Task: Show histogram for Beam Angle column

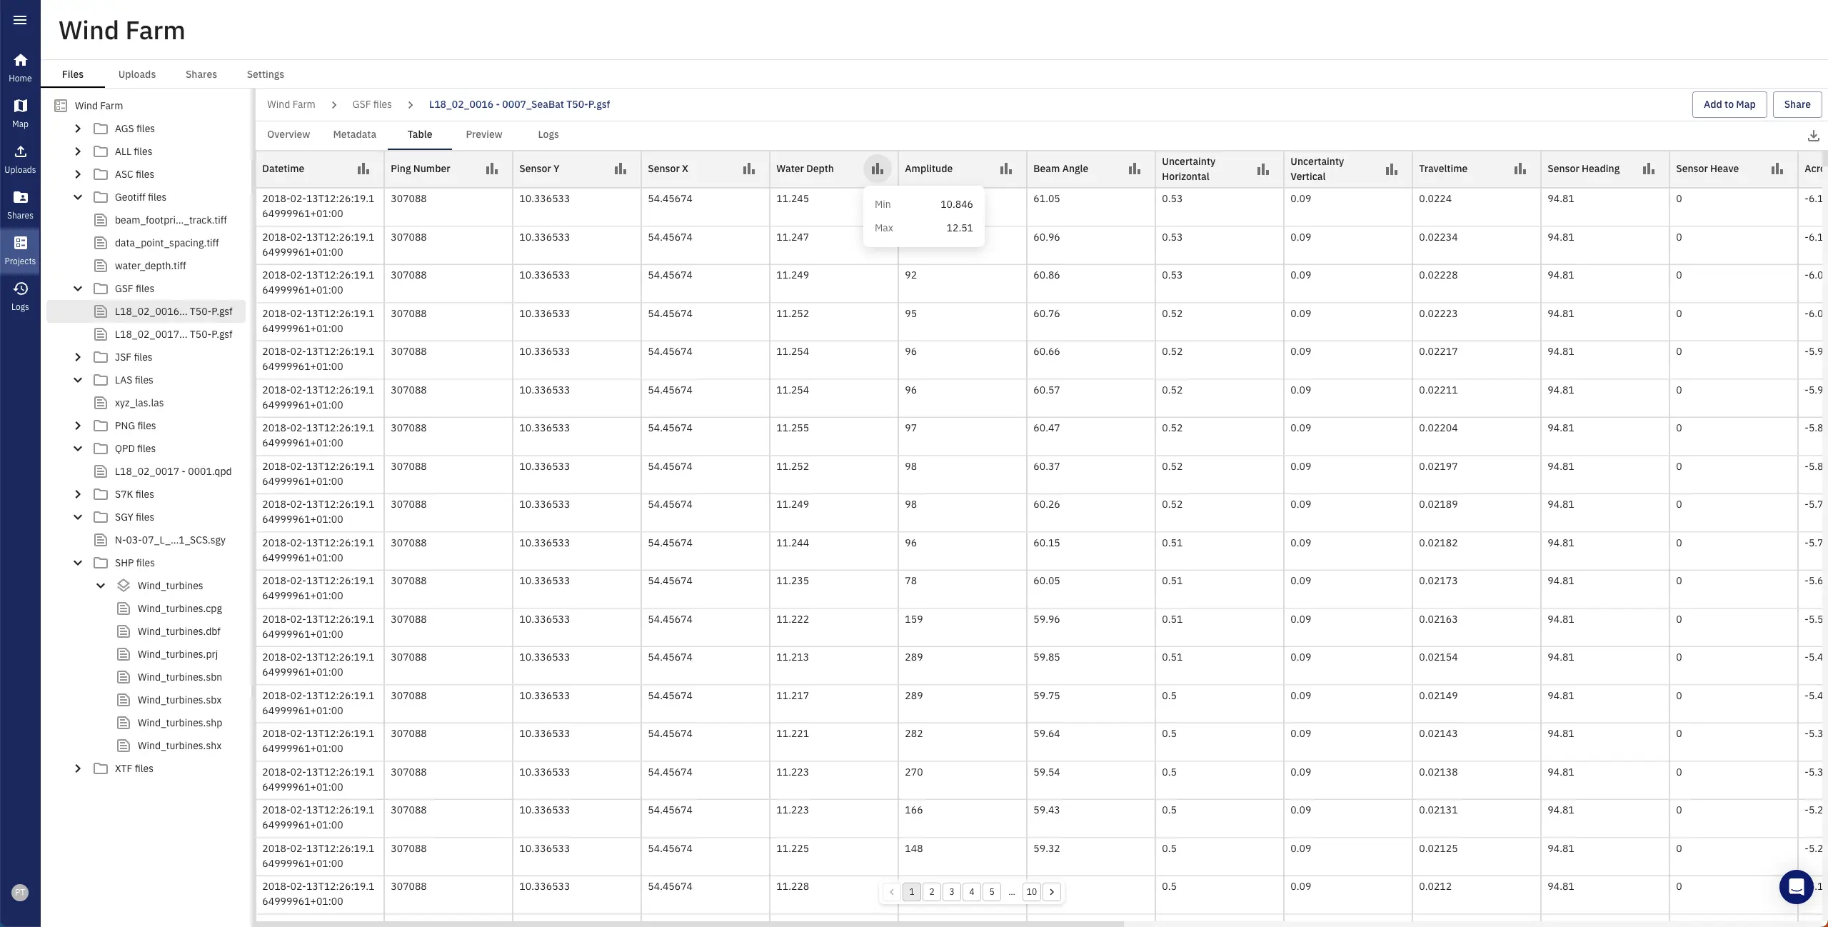Action: point(1135,169)
